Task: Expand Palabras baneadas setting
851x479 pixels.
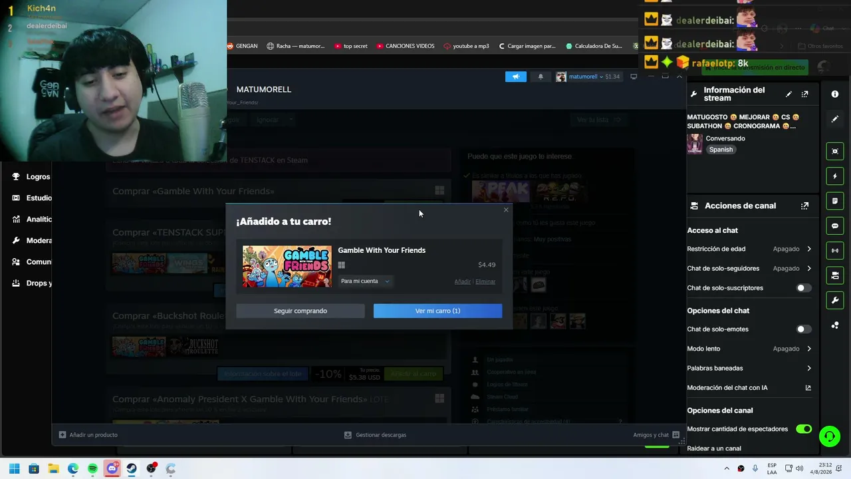Action: pos(749,368)
